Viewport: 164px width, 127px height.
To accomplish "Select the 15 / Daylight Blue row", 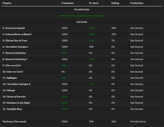I will tap(82, 109).
